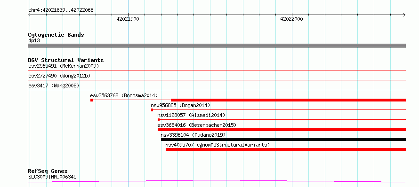Click the gray 4p13 cytogenetic band bar
419x187 pixels.
[217, 46]
